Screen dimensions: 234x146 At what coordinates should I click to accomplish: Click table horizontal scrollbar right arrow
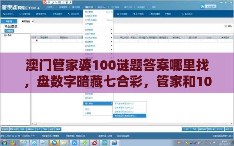click(232, 124)
